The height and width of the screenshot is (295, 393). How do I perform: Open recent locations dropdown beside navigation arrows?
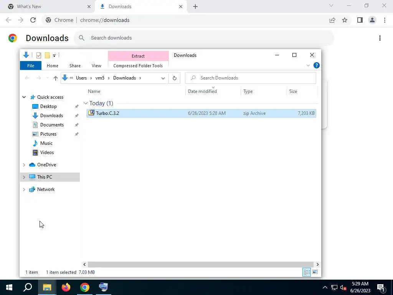48,78
